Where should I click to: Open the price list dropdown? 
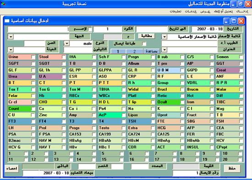(164, 37)
